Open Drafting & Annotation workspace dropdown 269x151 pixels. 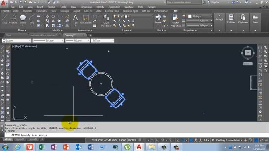tap(229, 140)
